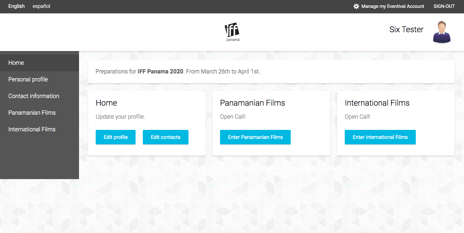Sign out of the account

444,6
